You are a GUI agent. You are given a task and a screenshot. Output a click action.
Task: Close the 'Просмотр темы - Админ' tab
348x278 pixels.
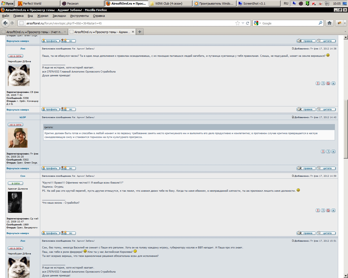[x=133, y=32]
